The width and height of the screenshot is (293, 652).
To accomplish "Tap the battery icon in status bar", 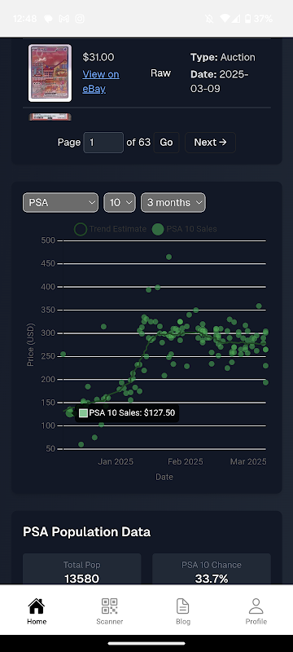I will coord(247,19).
